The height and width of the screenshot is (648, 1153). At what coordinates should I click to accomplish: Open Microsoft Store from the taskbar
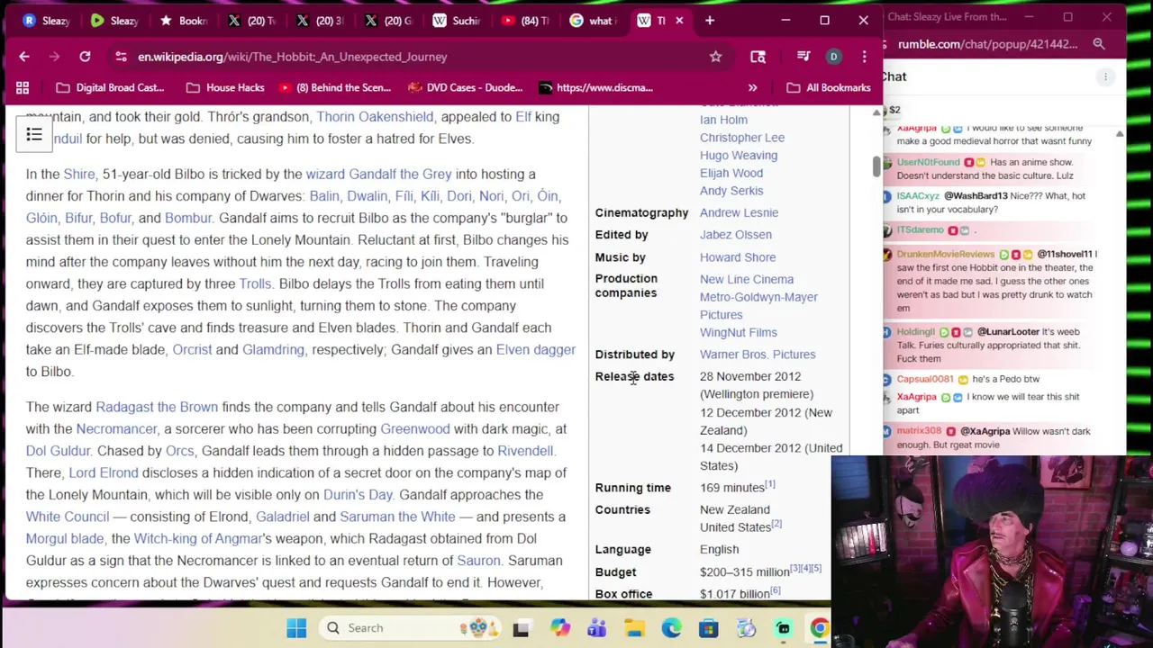coord(709,628)
